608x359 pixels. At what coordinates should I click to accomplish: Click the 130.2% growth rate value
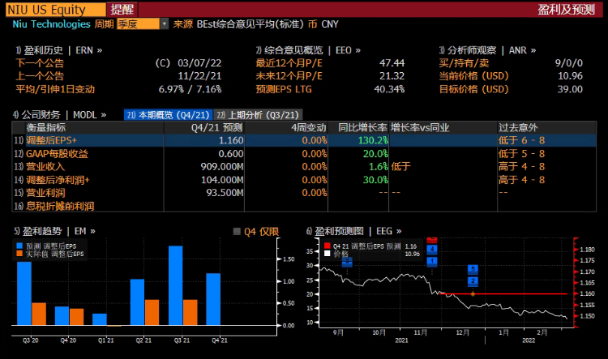point(373,140)
